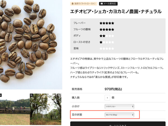
Task: Click the フルーツの酸味 star rating
Action: (x=107, y=29)
